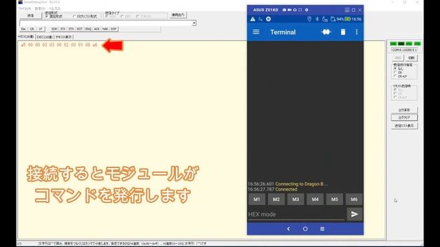Switch to the HEX(16進) tab

click(x=26, y=36)
